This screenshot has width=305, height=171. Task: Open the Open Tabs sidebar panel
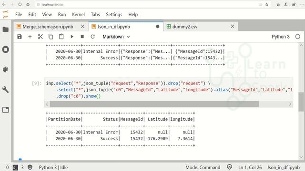pos(6,110)
